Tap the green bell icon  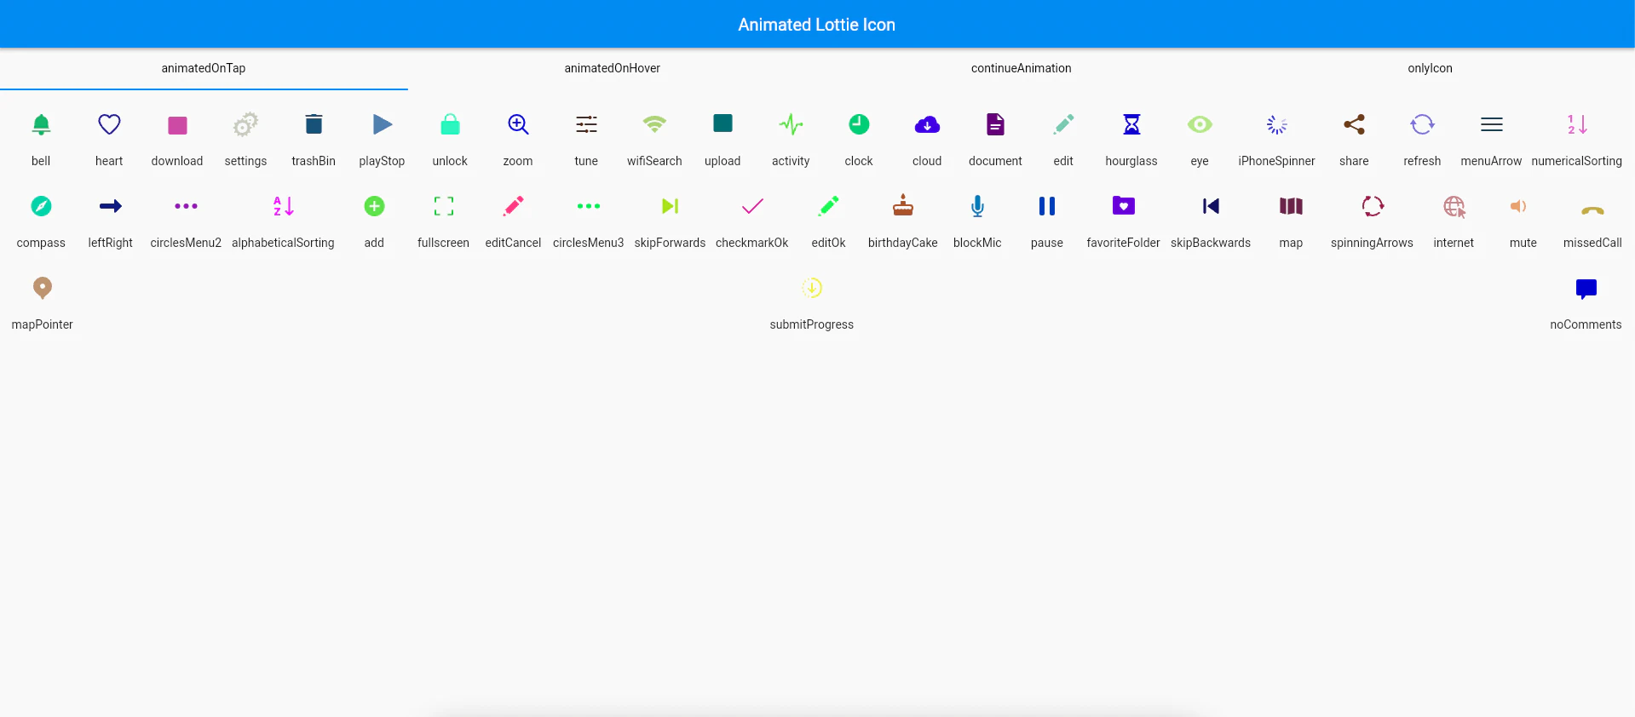41,124
